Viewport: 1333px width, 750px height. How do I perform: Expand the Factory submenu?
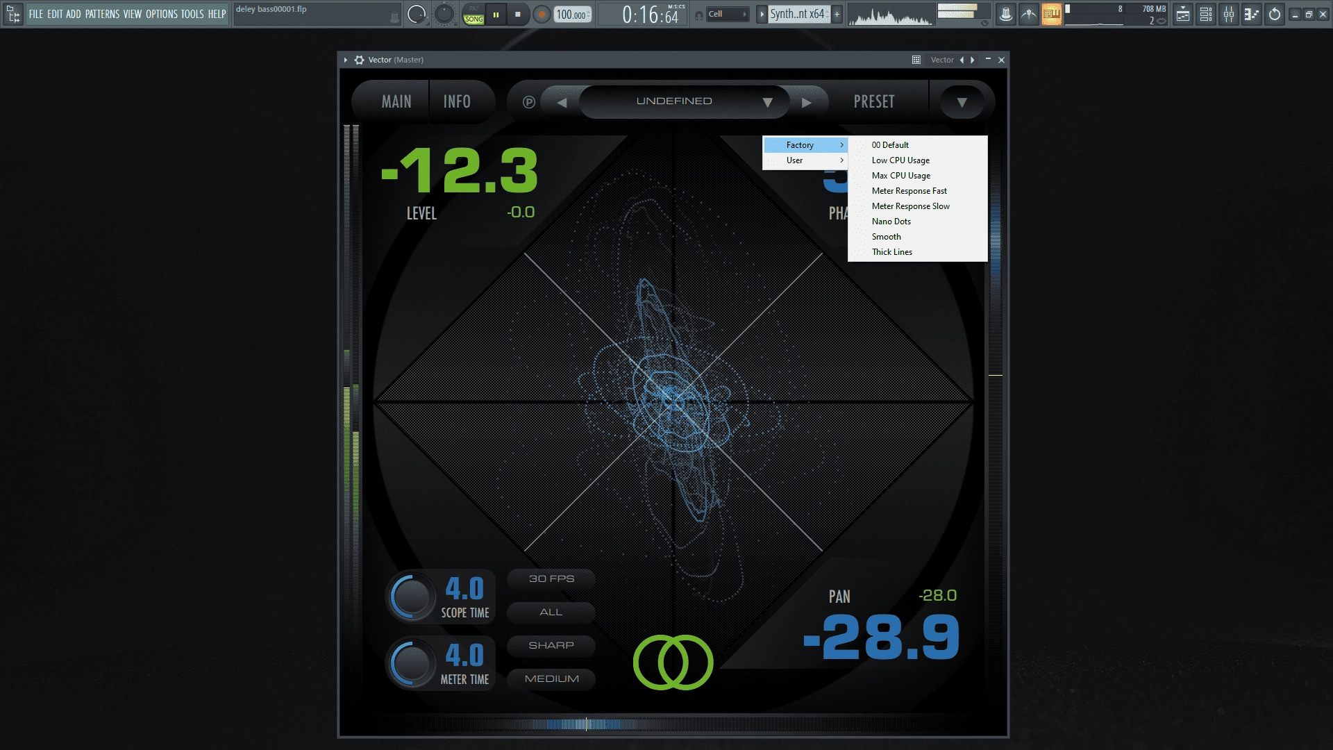click(806, 145)
